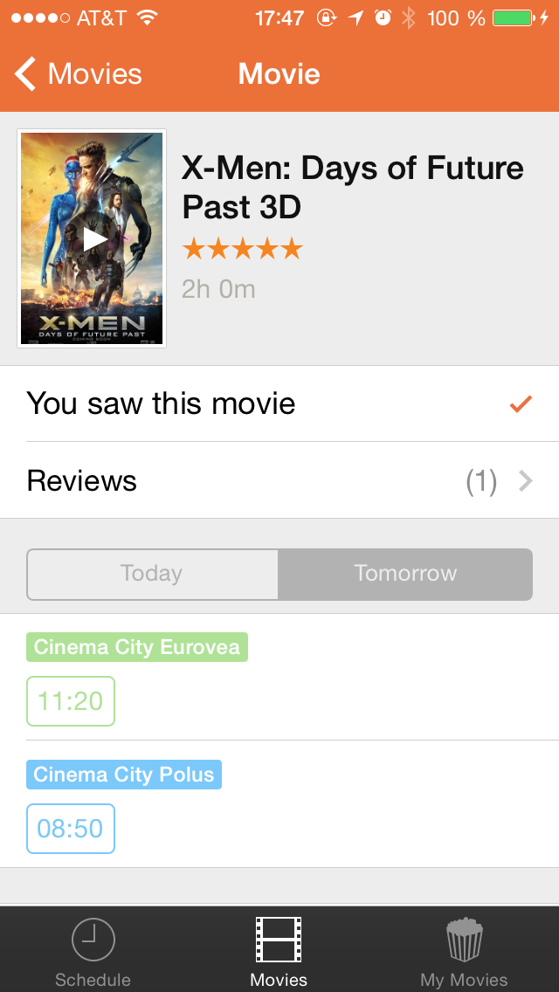Toggle the 'You saw this movie' checkmark
Viewport: 559px width, 992px height.
(x=521, y=403)
